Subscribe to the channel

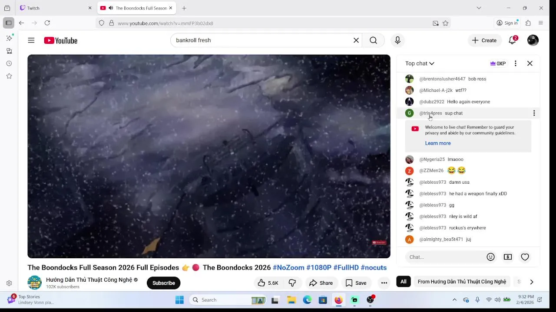click(164, 283)
